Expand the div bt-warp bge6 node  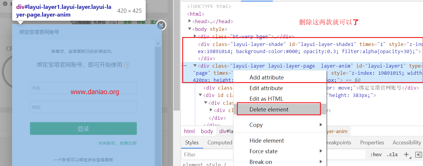point(195,36)
